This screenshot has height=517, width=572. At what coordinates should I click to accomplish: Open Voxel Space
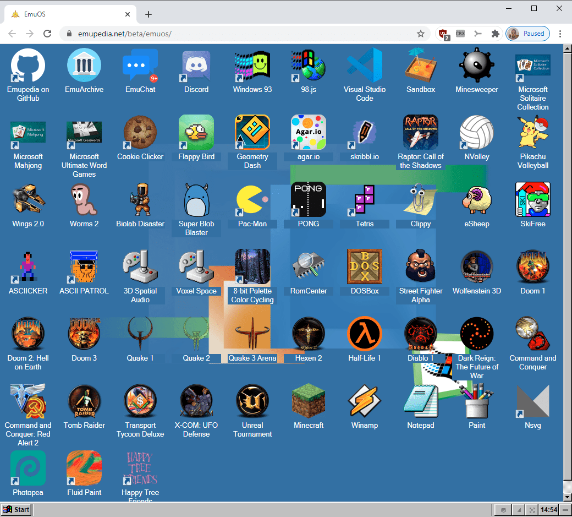coord(196,266)
